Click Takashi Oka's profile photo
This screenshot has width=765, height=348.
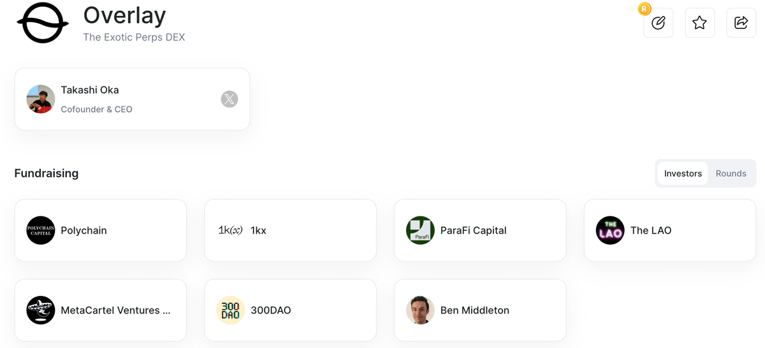[41, 99]
